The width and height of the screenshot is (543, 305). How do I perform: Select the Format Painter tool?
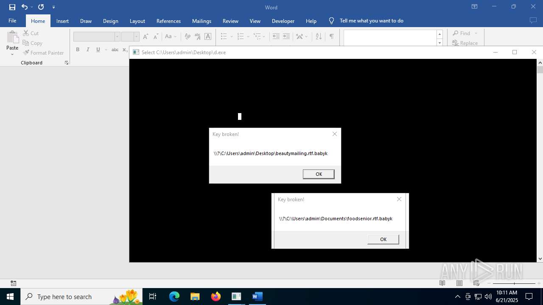point(43,53)
